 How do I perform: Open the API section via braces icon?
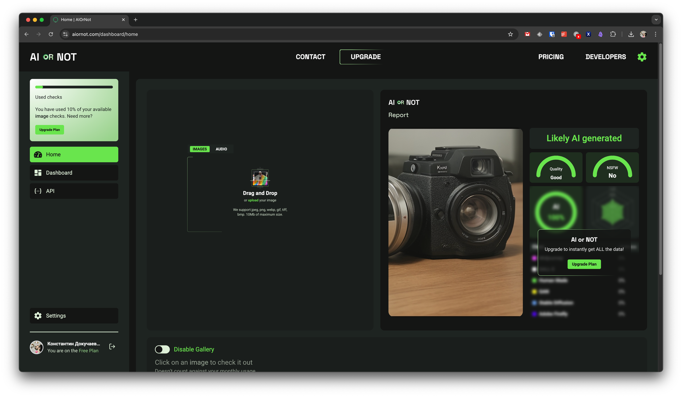pos(38,191)
